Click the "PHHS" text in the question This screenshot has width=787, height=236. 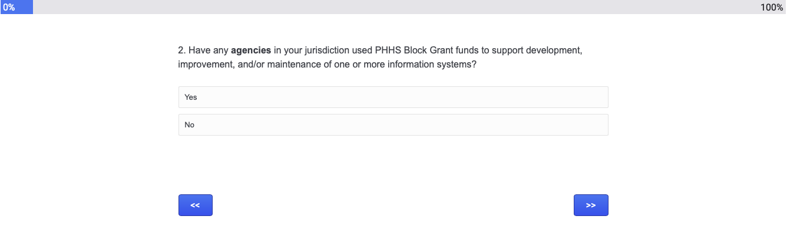point(388,50)
